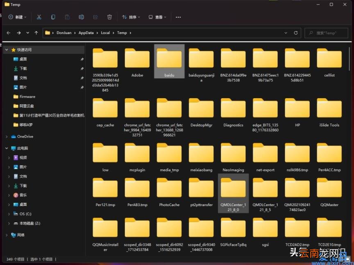Click the Cut scissors icon

tap(39, 17)
